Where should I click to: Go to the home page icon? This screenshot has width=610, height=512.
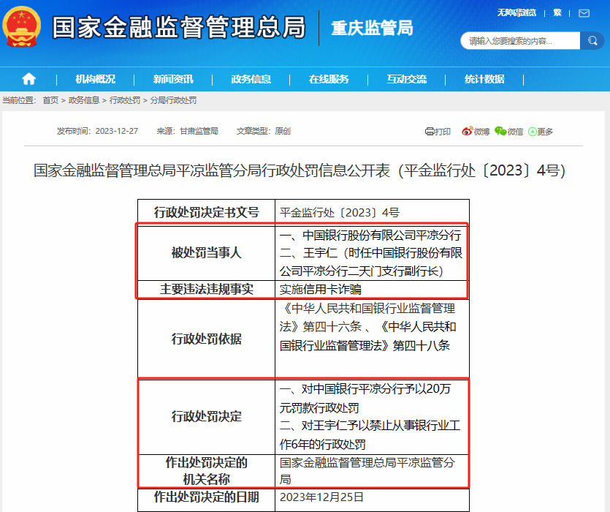[x=28, y=79]
